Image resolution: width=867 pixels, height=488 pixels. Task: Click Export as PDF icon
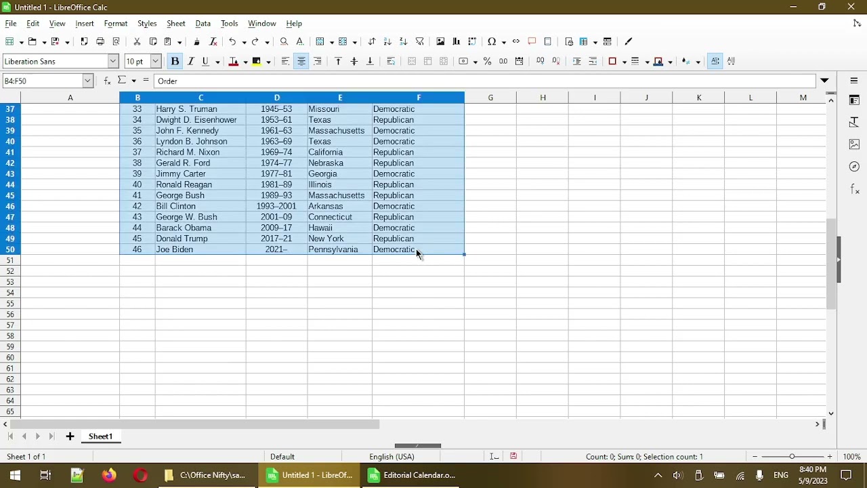point(84,41)
